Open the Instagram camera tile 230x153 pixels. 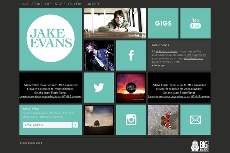tap(131, 120)
